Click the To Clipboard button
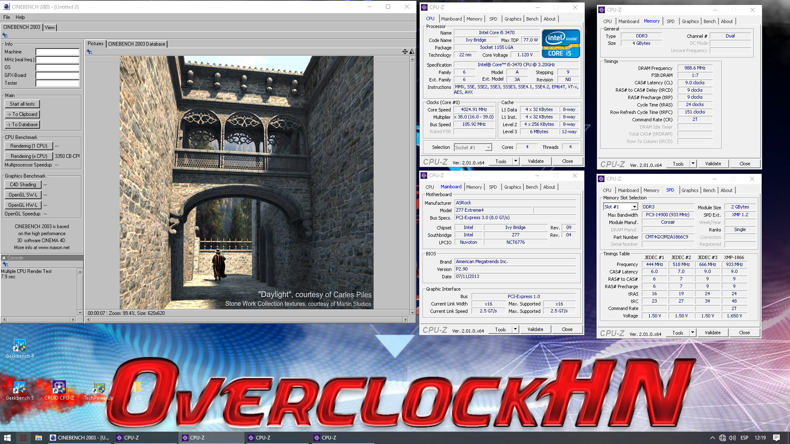Image resolution: width=790 pixels, height=444 pixels. [22, 114]
